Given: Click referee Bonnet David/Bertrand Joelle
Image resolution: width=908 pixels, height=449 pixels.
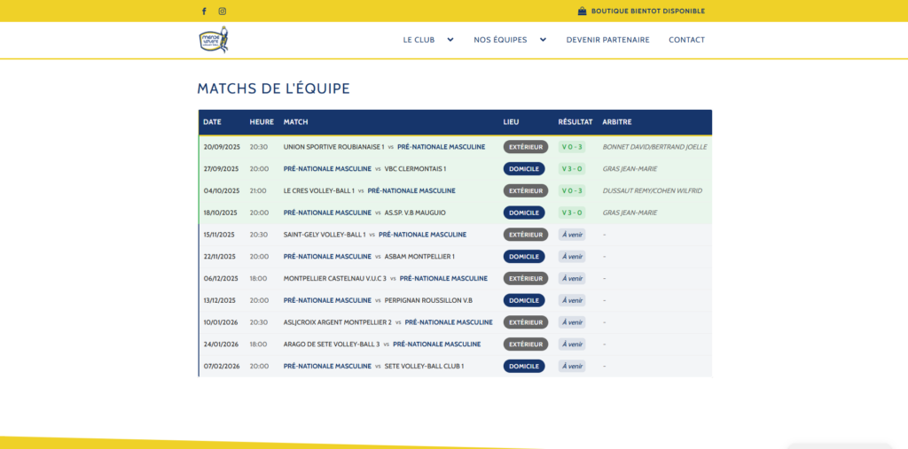Looking at the screenshot, I should [655, 147].
